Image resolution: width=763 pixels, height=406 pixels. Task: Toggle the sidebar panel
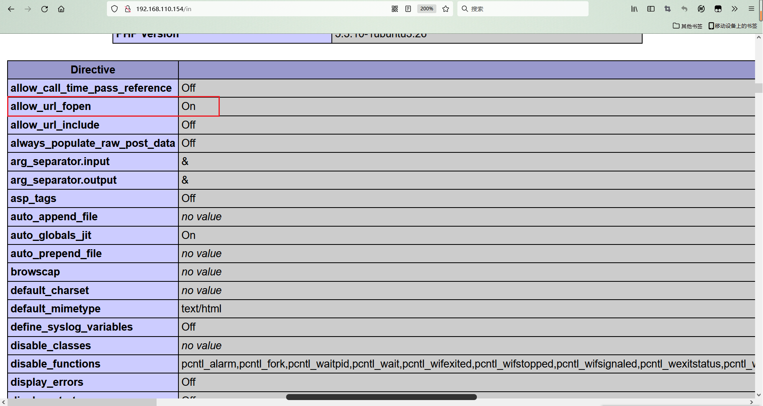[x=651, y=9]
